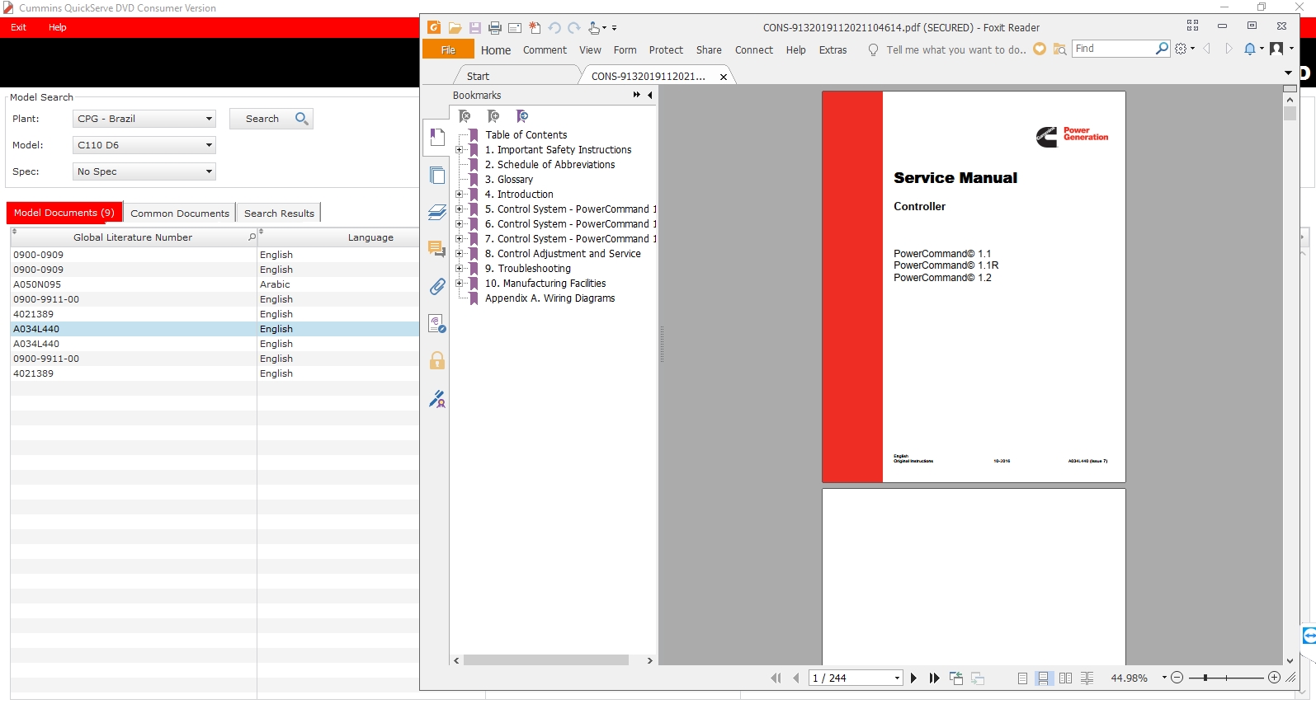Open the Common Documents tab
The width and height of the screenshot is (1316, 704).
click(180, 213)
